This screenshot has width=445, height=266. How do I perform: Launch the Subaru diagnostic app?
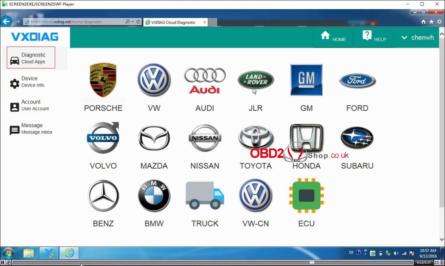357,138
